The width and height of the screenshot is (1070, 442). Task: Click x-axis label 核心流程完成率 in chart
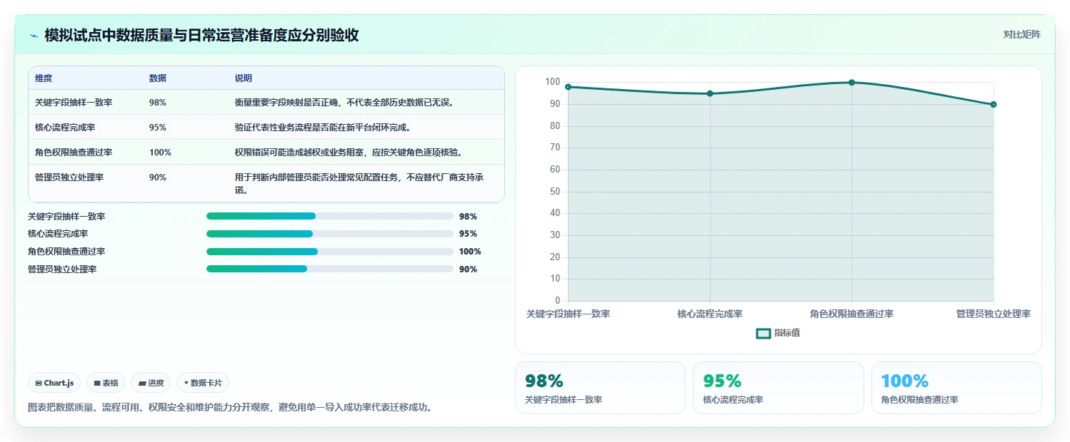710,314
